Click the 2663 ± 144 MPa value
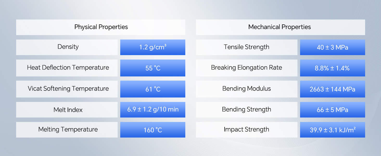Image resolution: width=381 pixels, height=156 pixels. (x=333, y=89)
